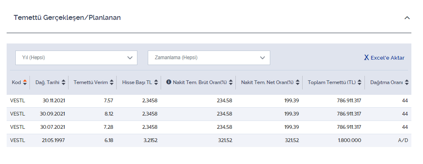Select the date 30.11.2021 cell
Viewport: 423px width, 164px height.
(x=54, y=101)
